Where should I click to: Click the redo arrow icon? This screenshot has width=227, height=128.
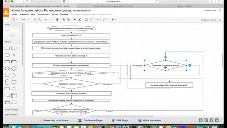pyautogui.click(x=51, y=20)
